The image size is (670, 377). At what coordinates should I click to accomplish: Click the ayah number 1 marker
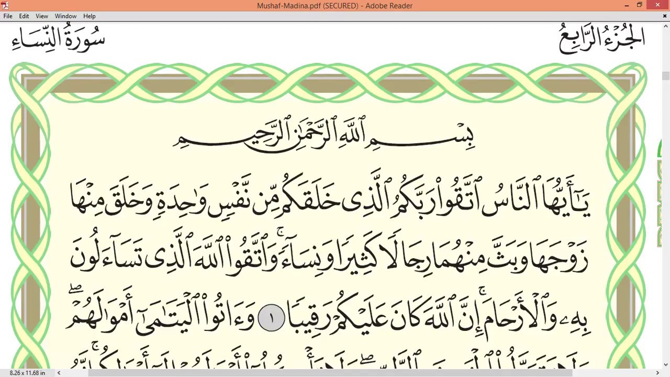click(271, 318)
